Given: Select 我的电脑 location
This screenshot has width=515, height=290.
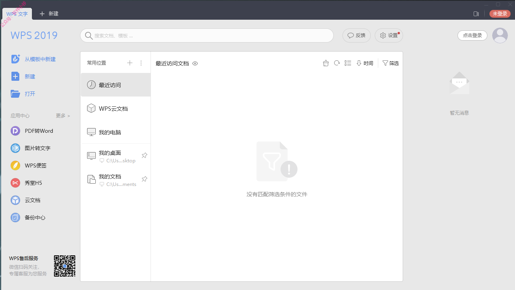Looking at the screenshot, I should click(115, 132).
